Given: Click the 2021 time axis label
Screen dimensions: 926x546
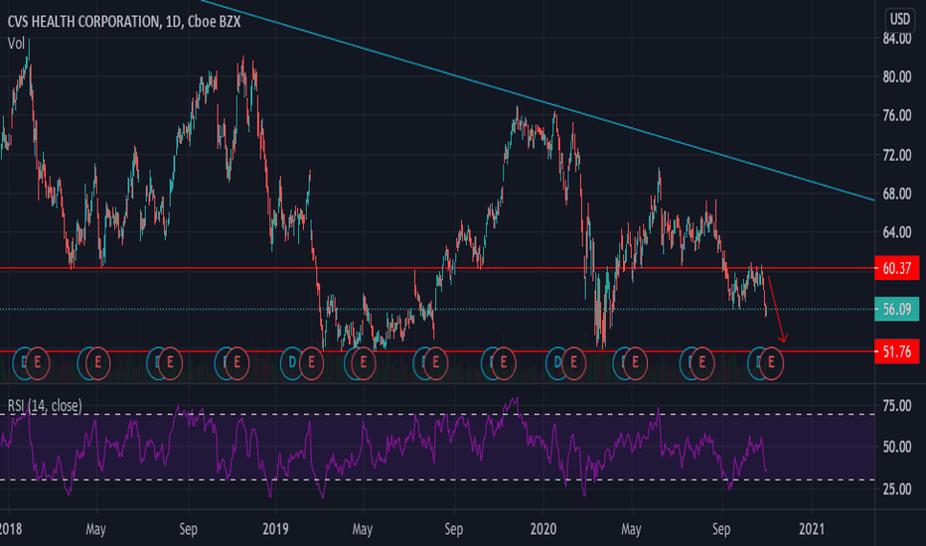Looking at the screenshot, I should pyautogui.click(x=812, y=529).
